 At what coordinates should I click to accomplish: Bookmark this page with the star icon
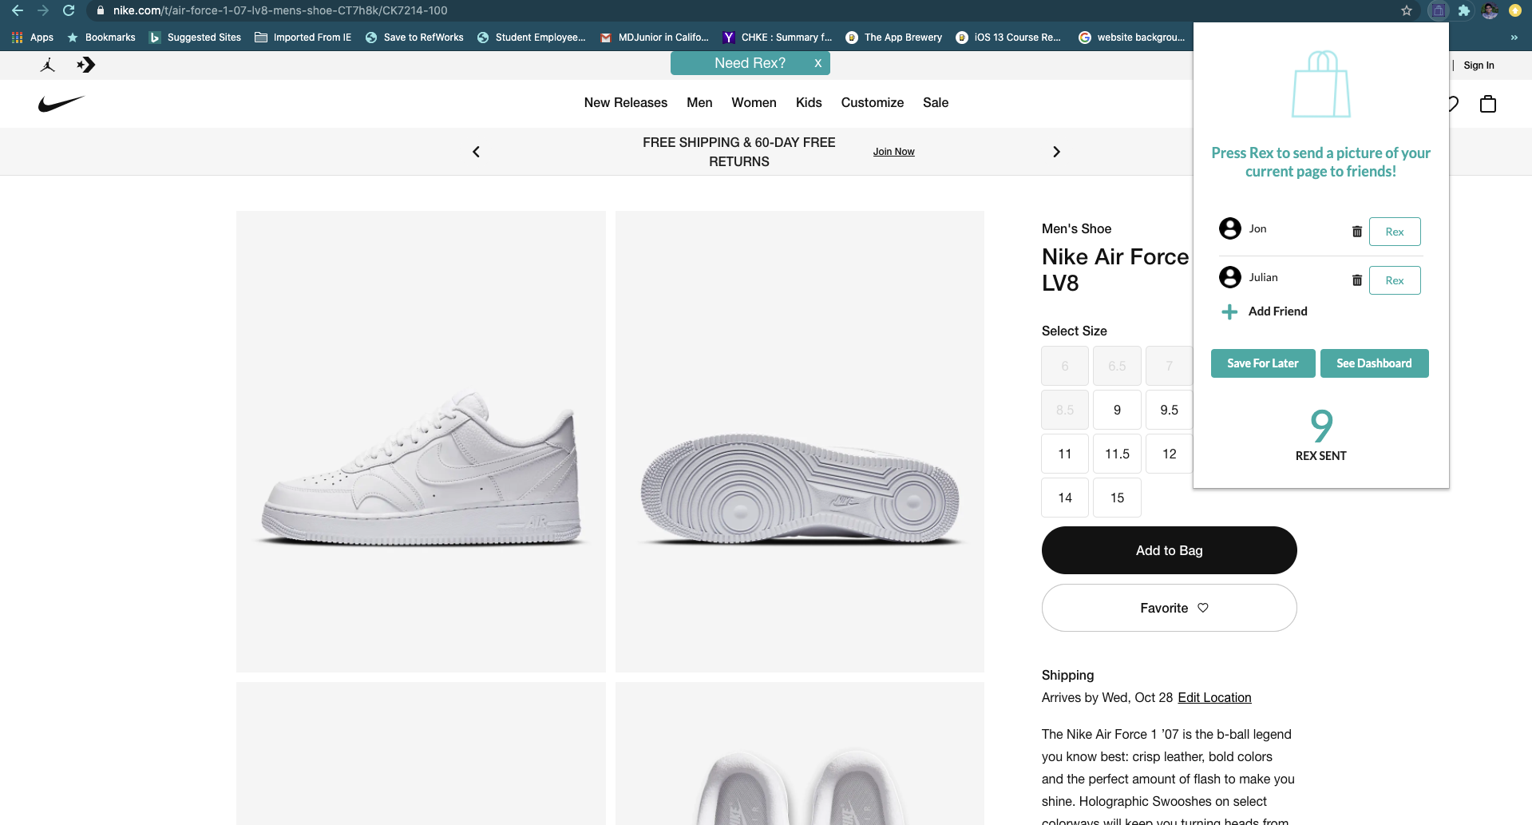(1407, 10)
